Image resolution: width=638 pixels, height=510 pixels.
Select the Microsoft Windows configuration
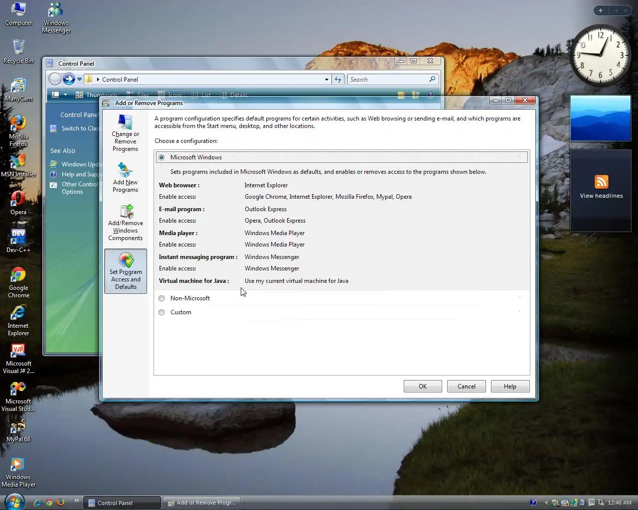(x=161, y=157)
